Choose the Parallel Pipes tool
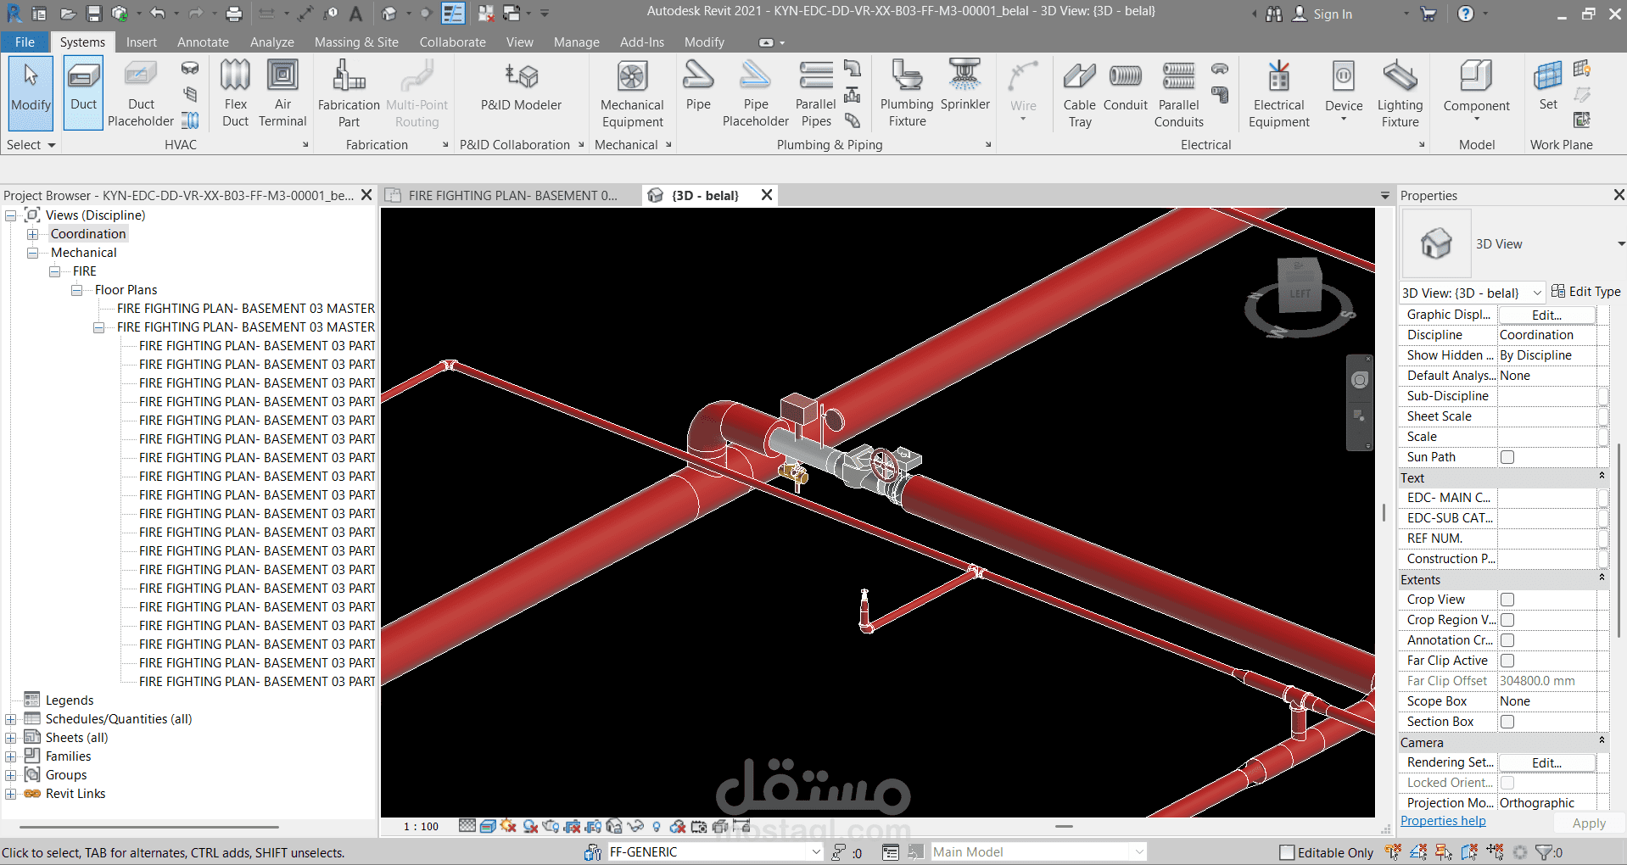1627x865 pixels. click(815, 92)
